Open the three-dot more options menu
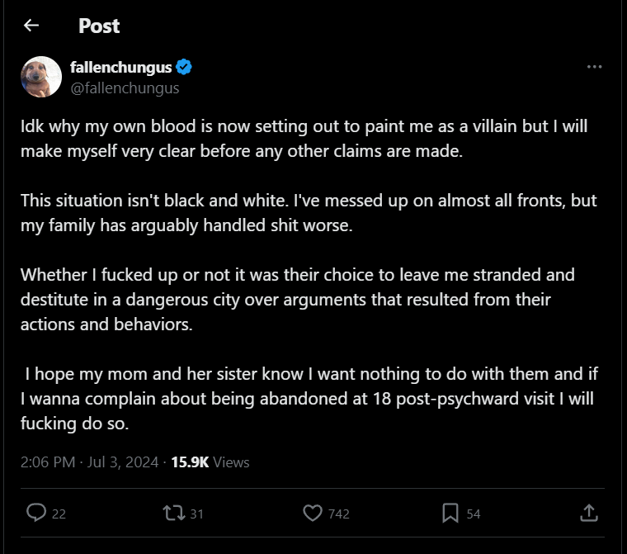This screenshot has height=554, width=627. coord(594,67)
